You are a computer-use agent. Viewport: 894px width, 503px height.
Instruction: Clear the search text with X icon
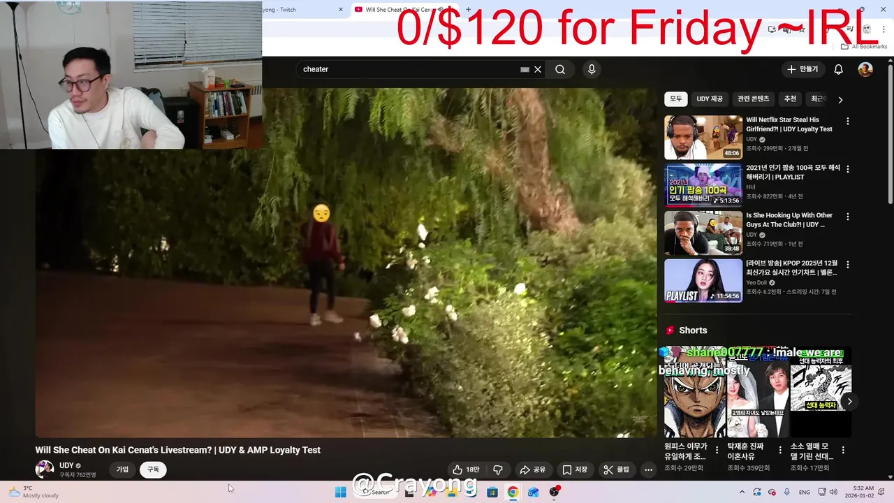click(x=538, y=69)
